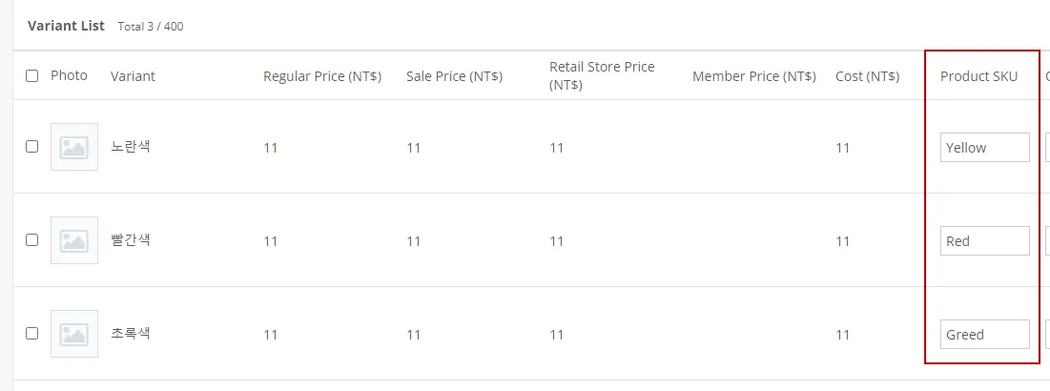Toggle the select-all checkbox in the header row
Image resolution: width=1050 pixels, height=391 pixels.
coord(32,76)
